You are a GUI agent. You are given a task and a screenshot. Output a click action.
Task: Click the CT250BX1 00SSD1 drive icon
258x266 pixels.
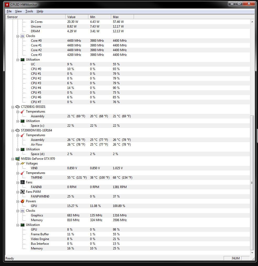tap(18, 107)
